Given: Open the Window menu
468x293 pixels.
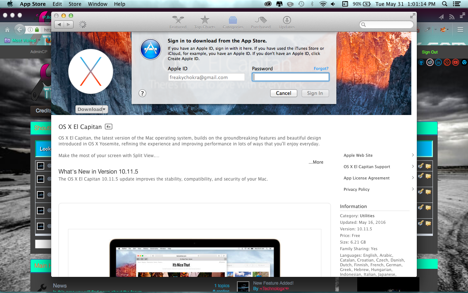Looking at the screenshot, I should click(x=98, y=4).
